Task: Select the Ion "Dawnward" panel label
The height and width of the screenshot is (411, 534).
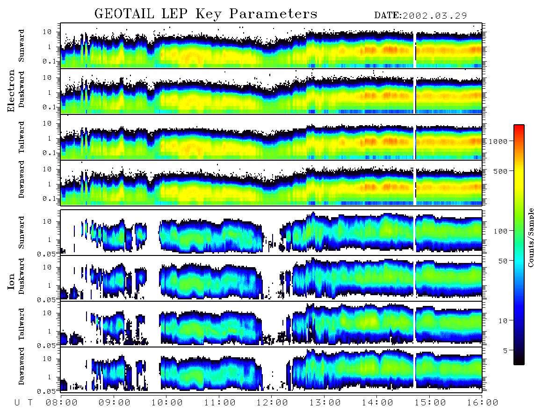Action: click(x=22, y=366)
